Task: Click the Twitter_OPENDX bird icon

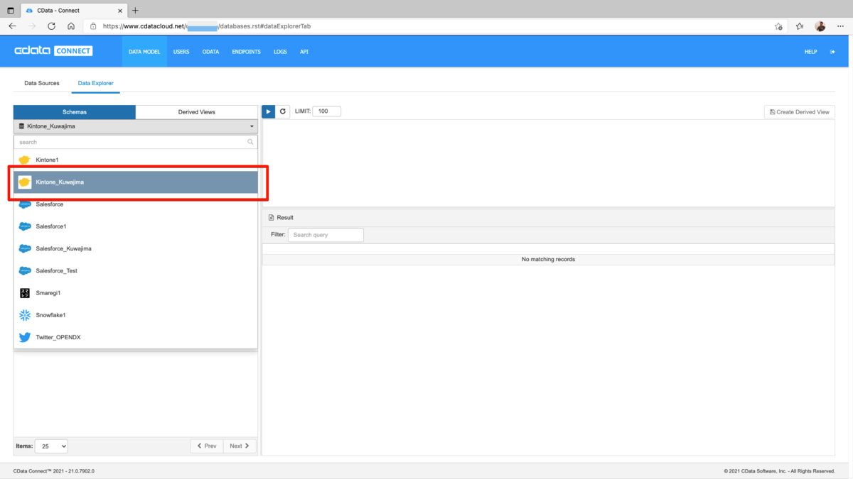Action: pyautogui.click(x=25, y=337)
